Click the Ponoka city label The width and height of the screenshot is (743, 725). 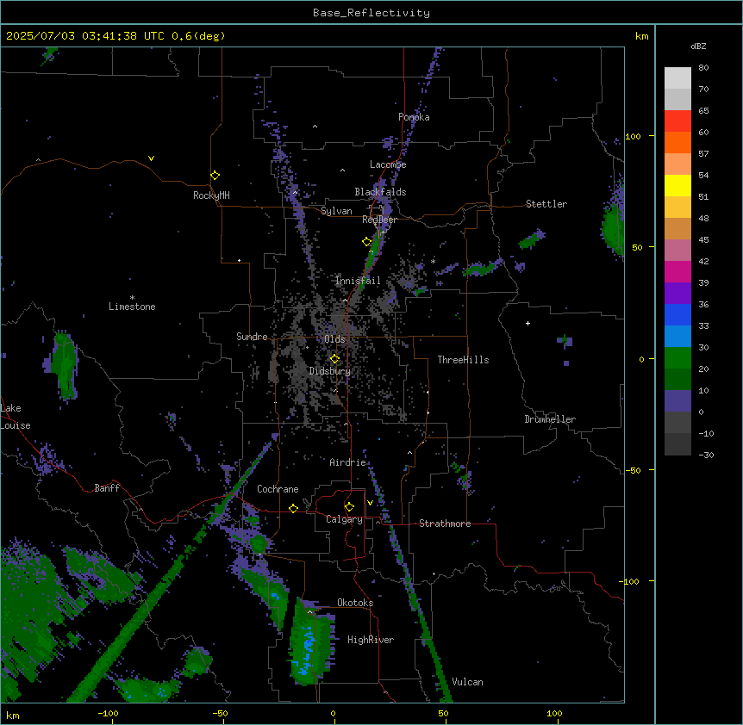pyautogui.click(x=414, y=117)
